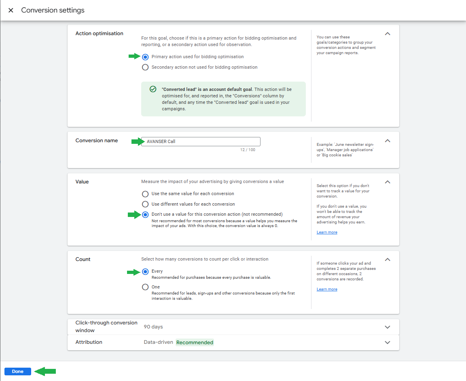Viewport: 466px width, 381px height.
Task: Expand the Attribution section
Action: (x=388, y=343)
